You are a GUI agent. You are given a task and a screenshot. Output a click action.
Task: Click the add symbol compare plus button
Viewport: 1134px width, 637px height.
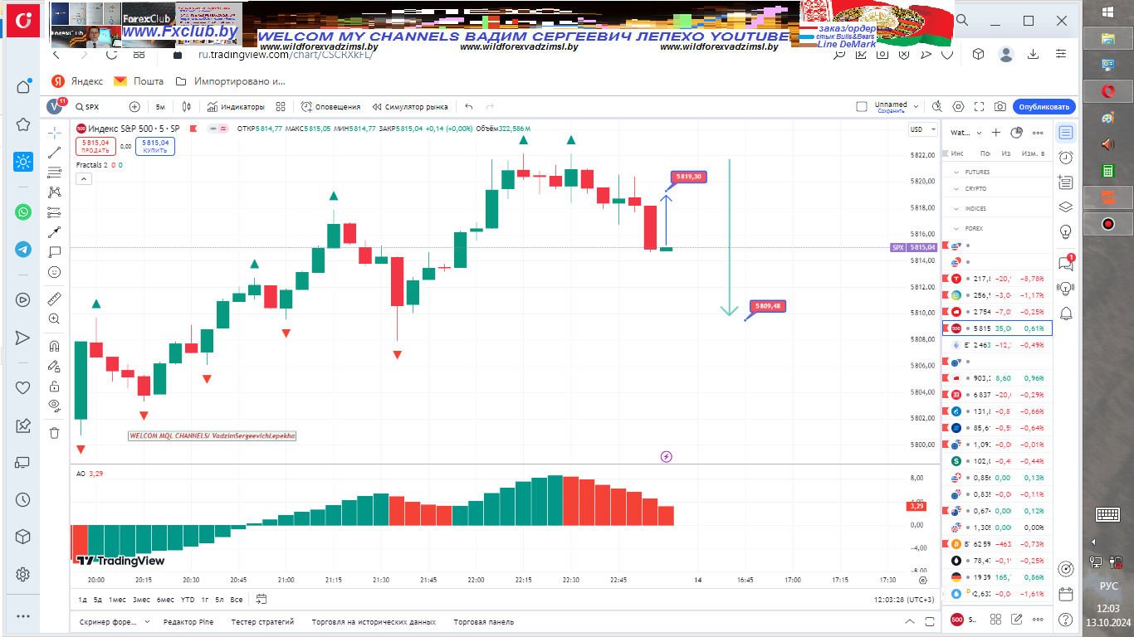(134, 107)
